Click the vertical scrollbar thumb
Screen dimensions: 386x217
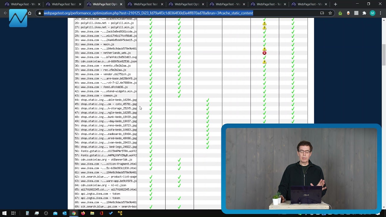[384, 55]
